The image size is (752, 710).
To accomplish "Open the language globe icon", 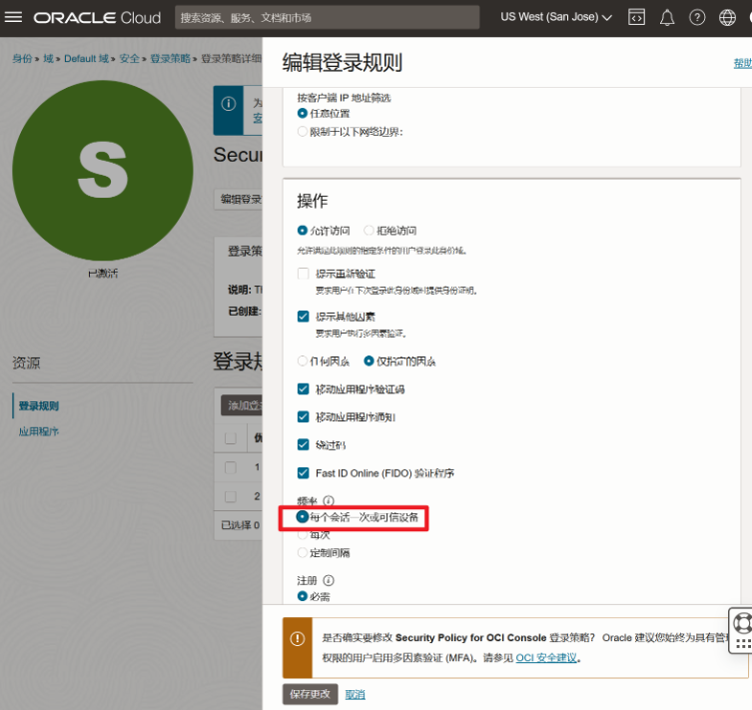I will pyautogui.click(x=728, y=17).
